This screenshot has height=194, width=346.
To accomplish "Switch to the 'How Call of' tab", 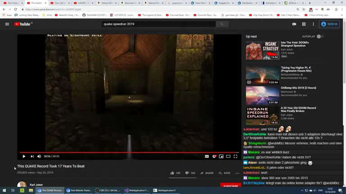I will 60,3.
